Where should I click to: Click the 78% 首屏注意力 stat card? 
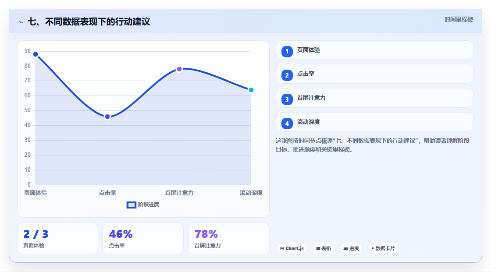click(x=228, y=239)
